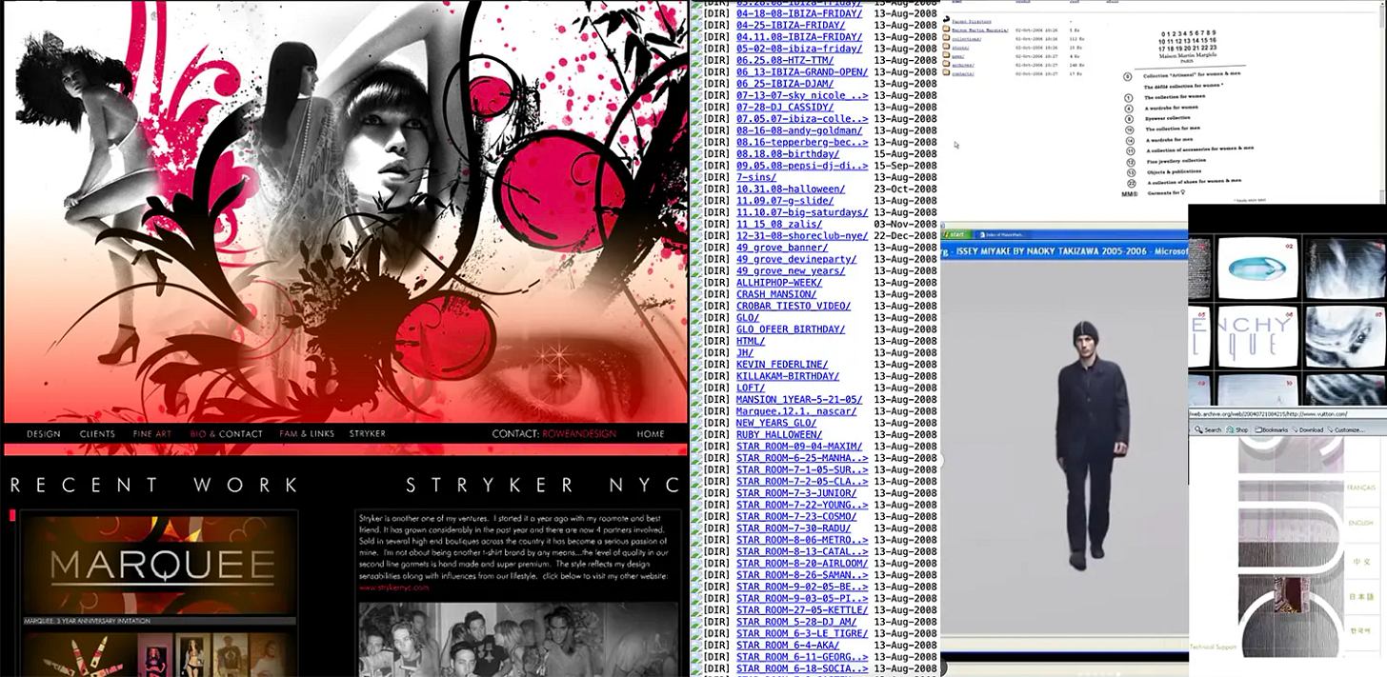
Task: Click the folder icon beside archives/ in Margiela index
Action: coord(947,65)
